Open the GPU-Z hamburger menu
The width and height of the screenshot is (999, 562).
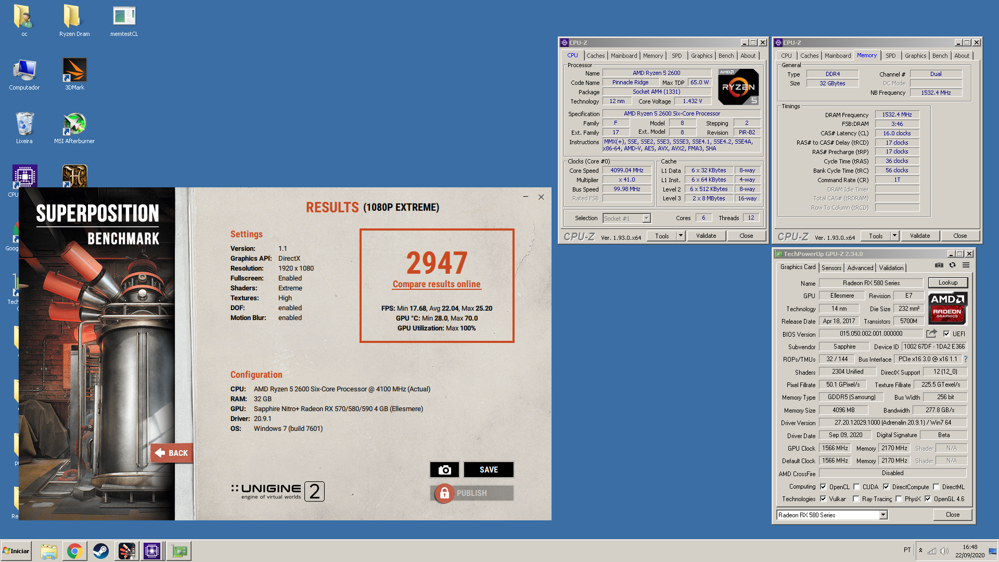click(966, 265)
